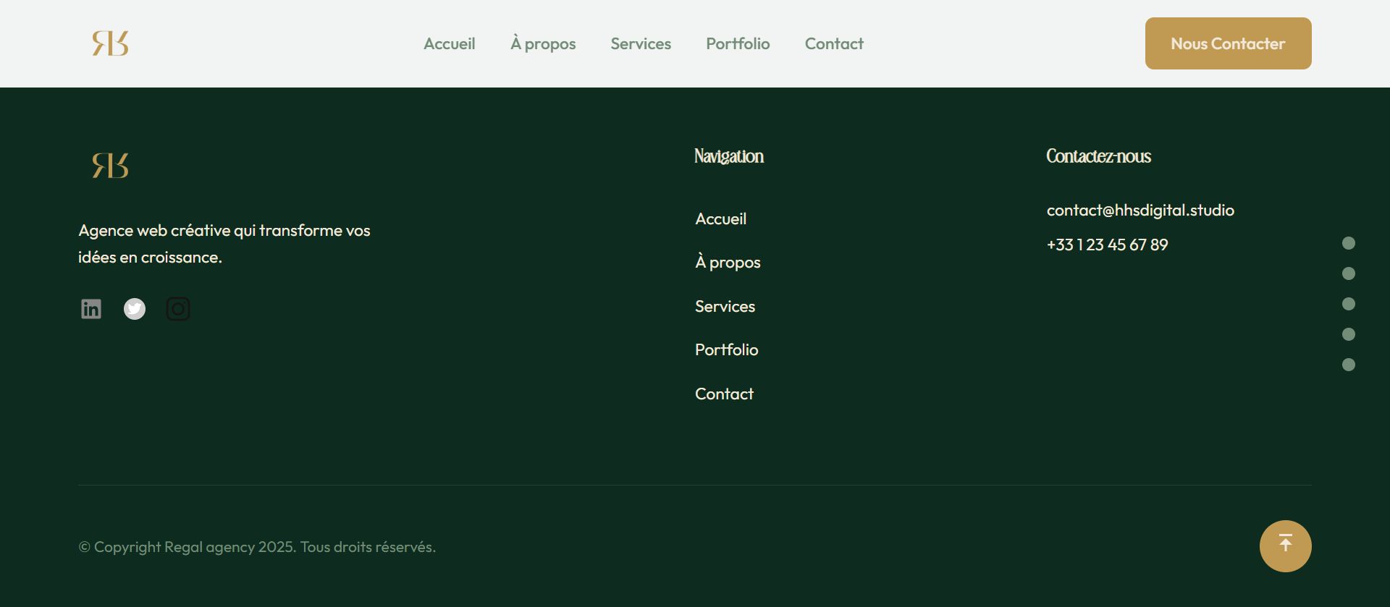Image resolution: width=1390 pixels, height=607 pixels.
Task: Go to Services in the header menu
Action: point(641,44)
